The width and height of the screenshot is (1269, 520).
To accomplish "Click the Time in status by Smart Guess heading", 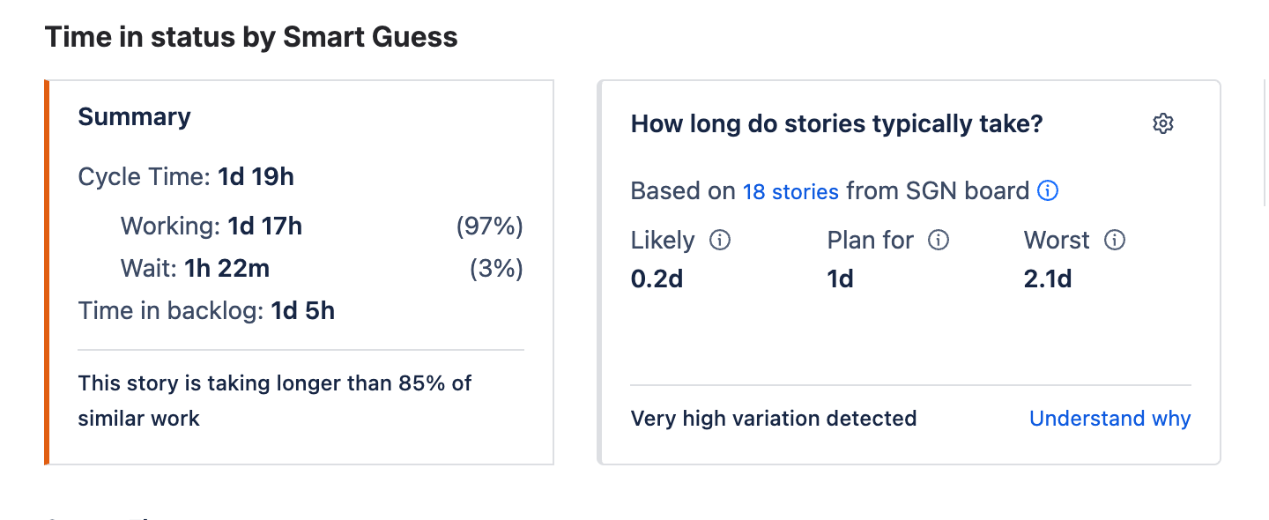I will [x=251, y=37].
